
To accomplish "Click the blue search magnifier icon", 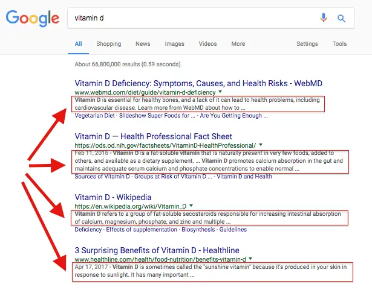I will [341, 18].
